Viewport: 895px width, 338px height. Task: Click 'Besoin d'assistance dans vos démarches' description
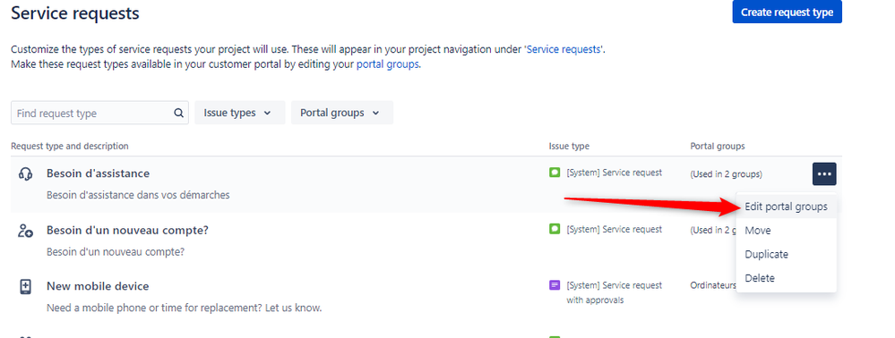point(138,195)
